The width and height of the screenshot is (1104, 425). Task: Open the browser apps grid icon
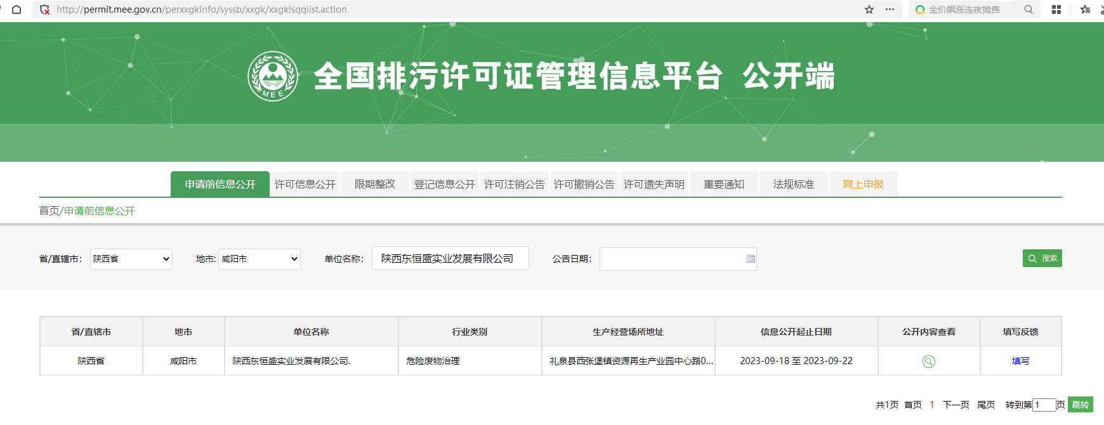(1056, 10)
